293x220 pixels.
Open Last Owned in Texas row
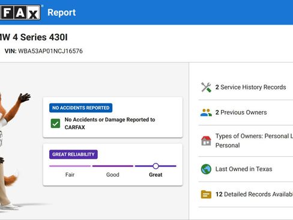(246, 169)
